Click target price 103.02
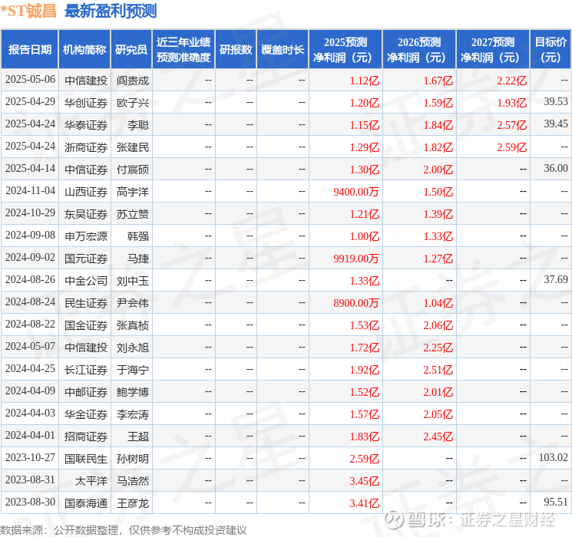This screenshot has width=572, height=537. click(x=553, y=457)
